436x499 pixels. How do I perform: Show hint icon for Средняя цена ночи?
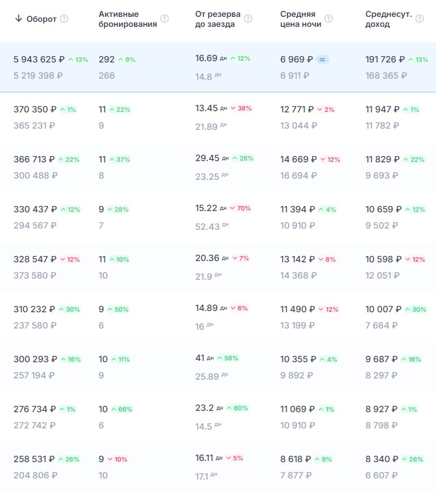point(329,19)
